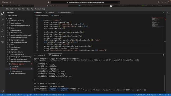Screen dimensions: 171x96
Task: Open the Help menu
Action: coord(44,9)
